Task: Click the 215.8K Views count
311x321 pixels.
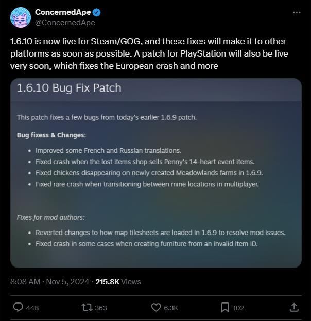Action: [118, 282]
